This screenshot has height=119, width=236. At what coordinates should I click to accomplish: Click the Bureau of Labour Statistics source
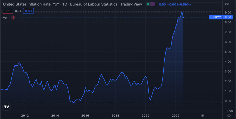point(94,4)
